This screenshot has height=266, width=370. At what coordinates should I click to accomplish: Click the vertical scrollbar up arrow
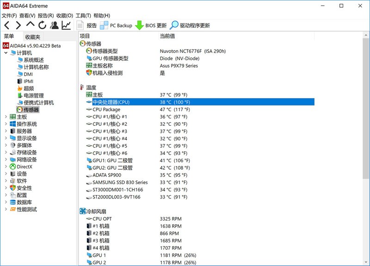[x=366, y=35]
